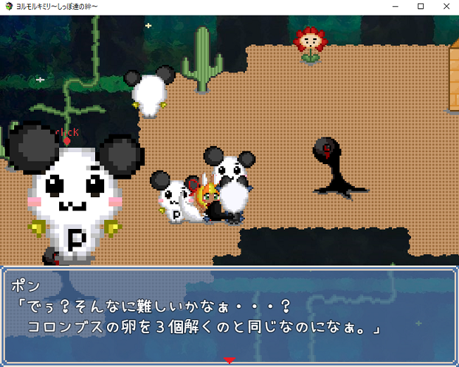Click the speaker name ポン
Image resolution: width=459 pixels, height=367 pixels.
26,285
